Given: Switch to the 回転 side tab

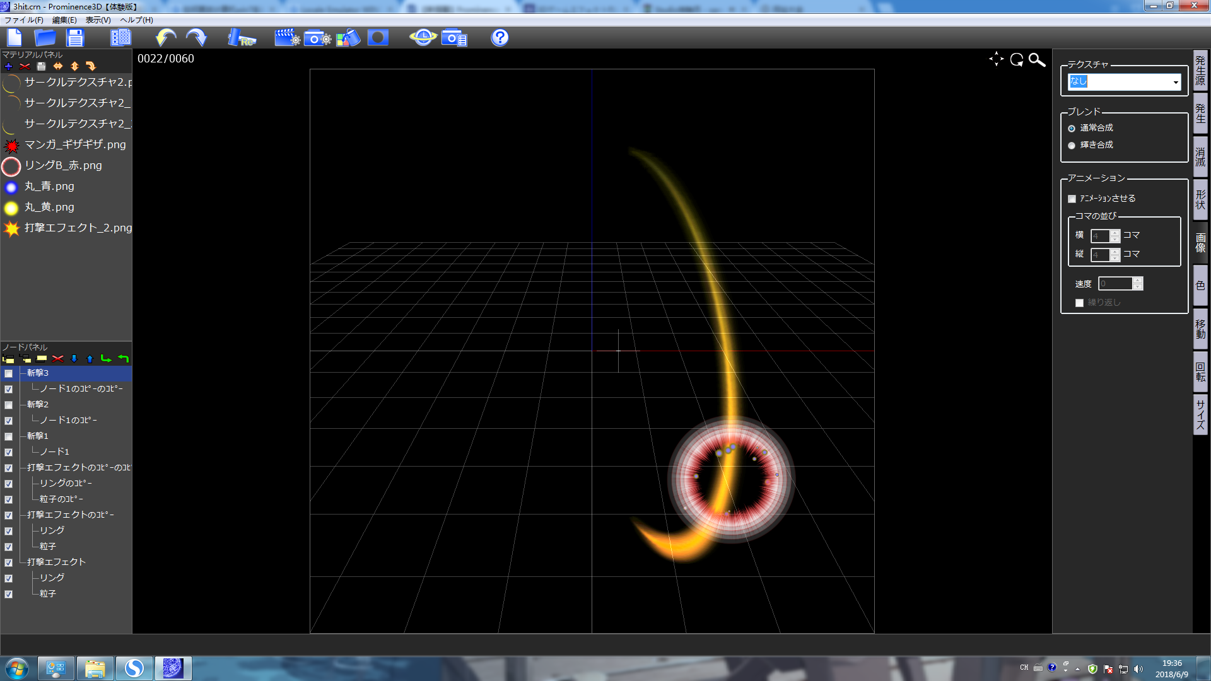Looking at the screenshot, I should [1200, 371].
